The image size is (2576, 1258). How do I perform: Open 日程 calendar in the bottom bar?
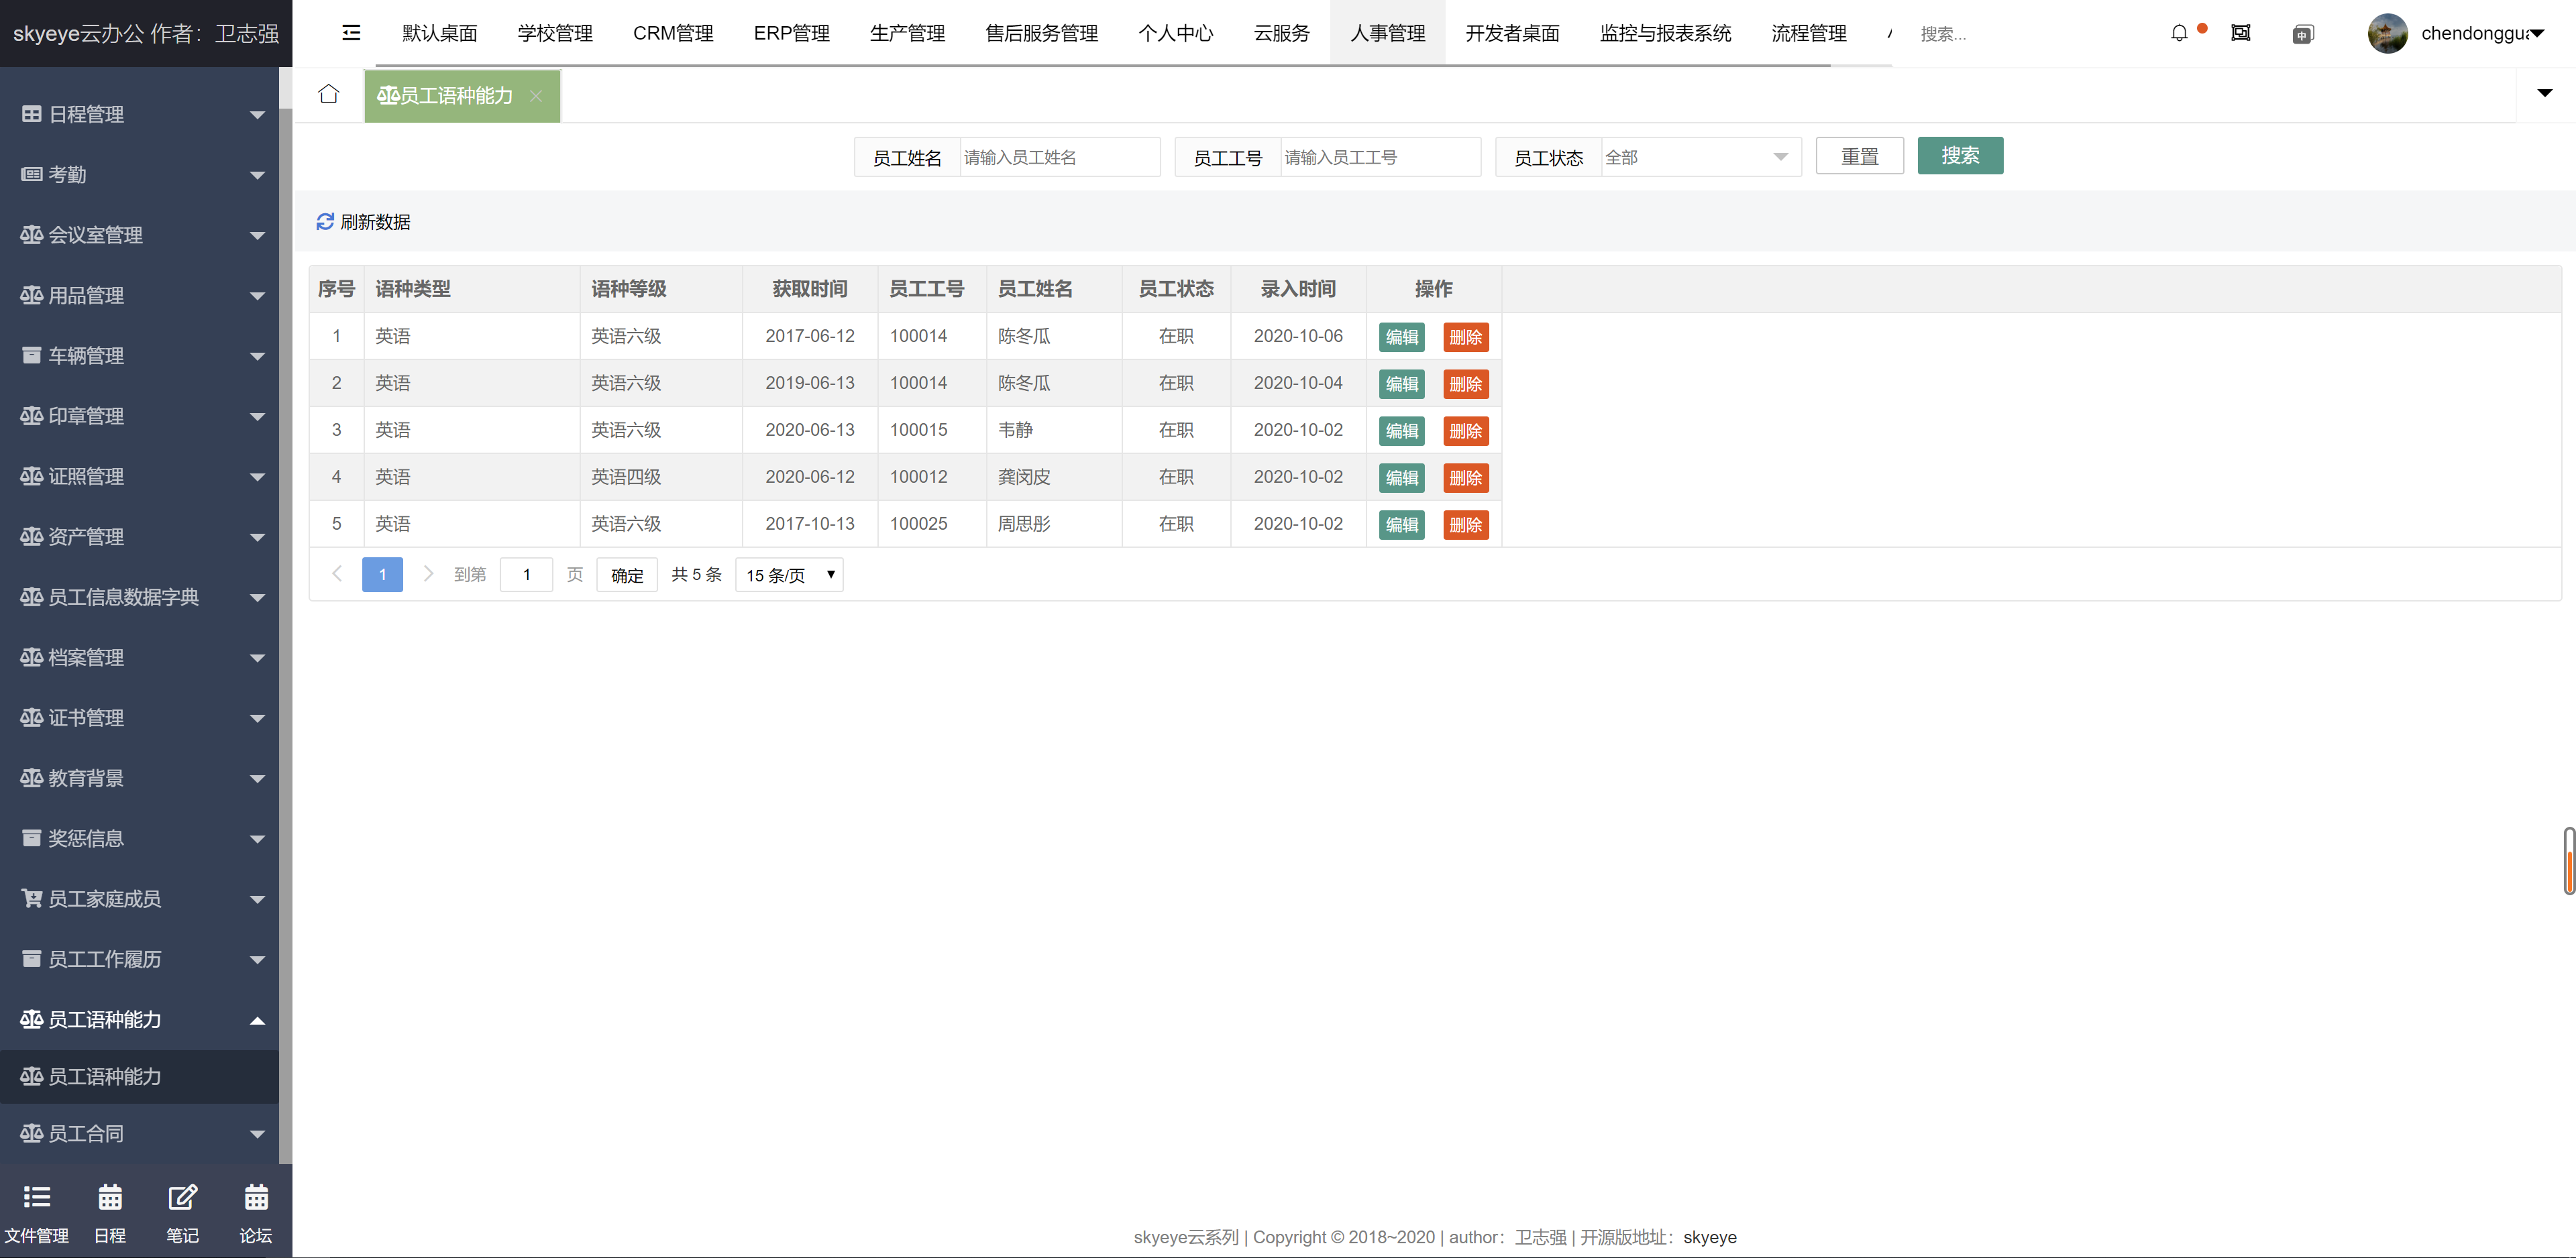[110, 1213]
